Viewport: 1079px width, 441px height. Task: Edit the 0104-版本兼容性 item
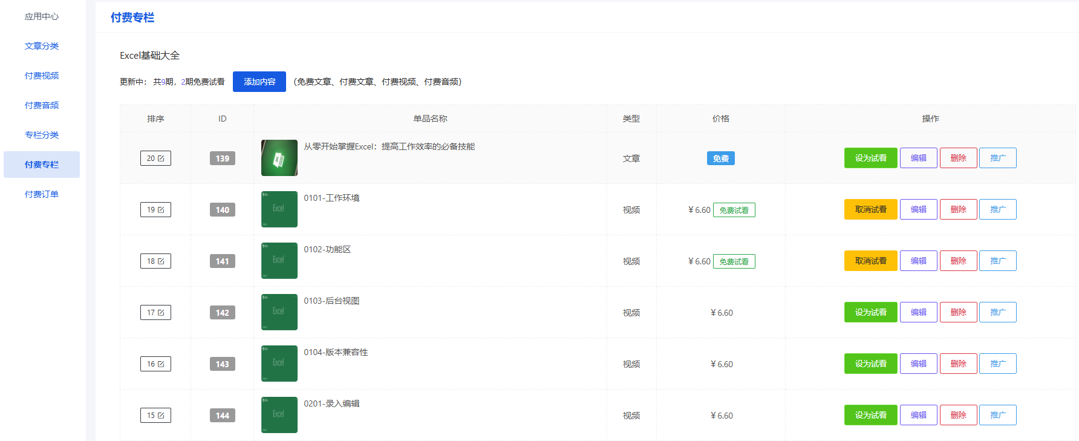coord(918,364)
